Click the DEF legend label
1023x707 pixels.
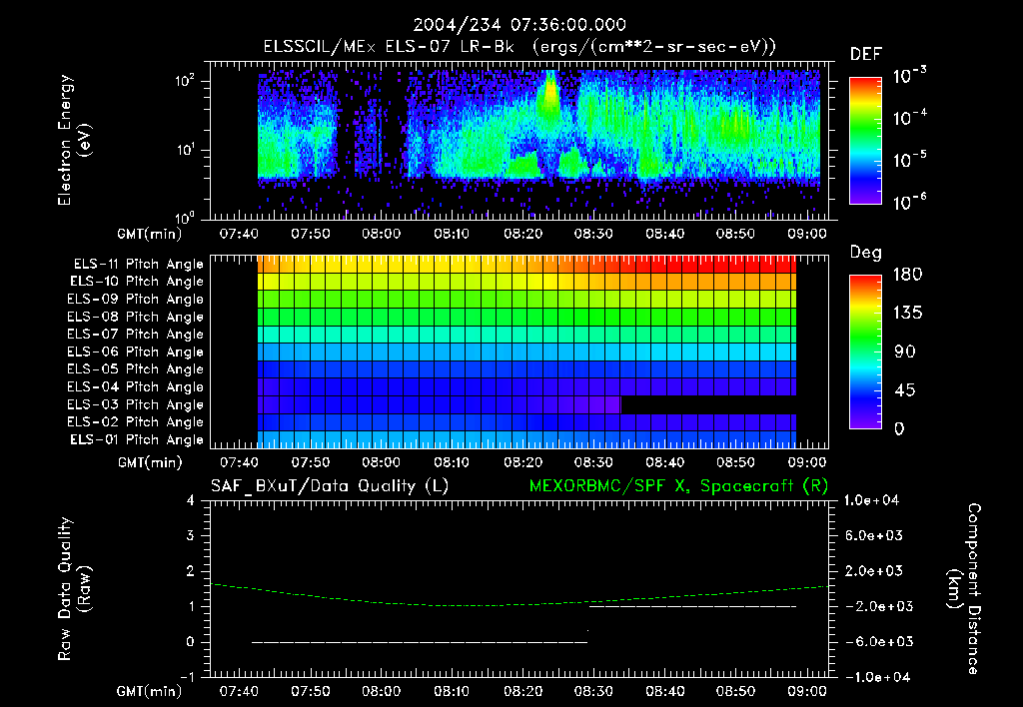point(866,54)
